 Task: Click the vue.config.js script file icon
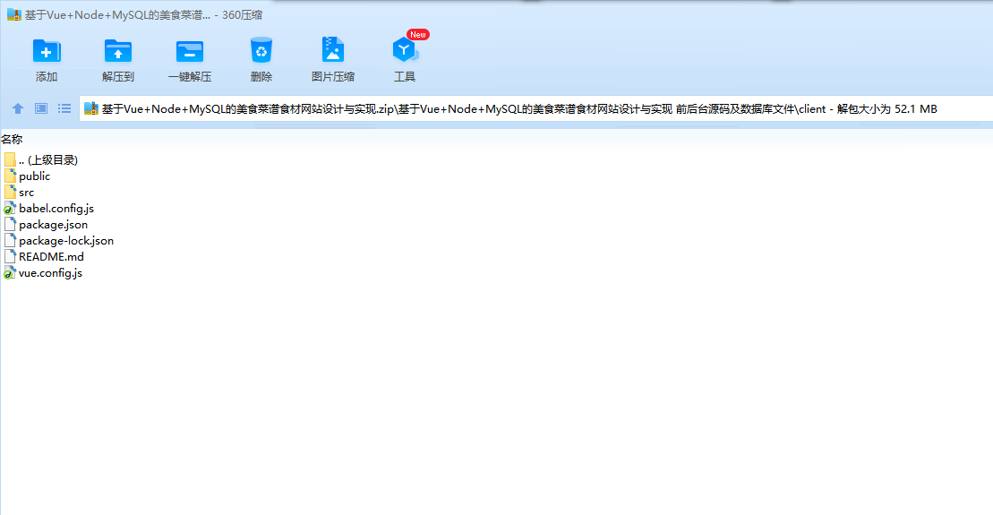(x=10, y=273)
